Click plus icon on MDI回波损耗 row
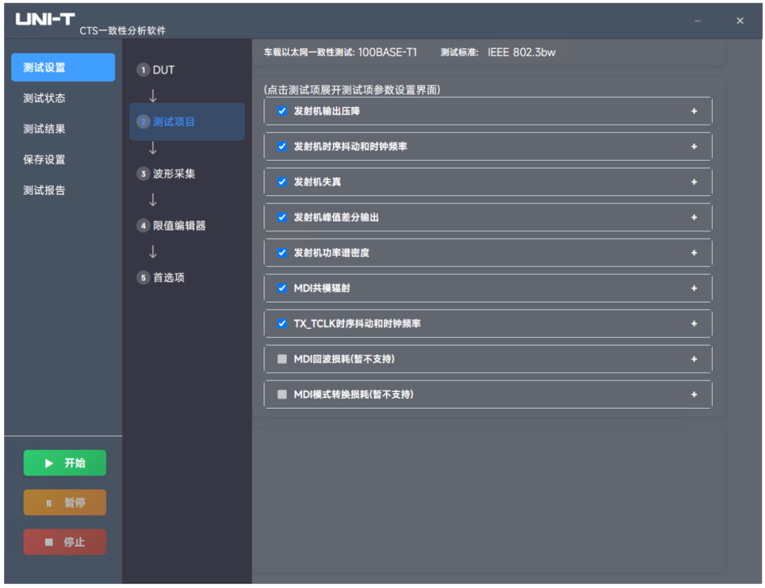The width and height of the screenshot is (765, 588). (x=693, y=359)
